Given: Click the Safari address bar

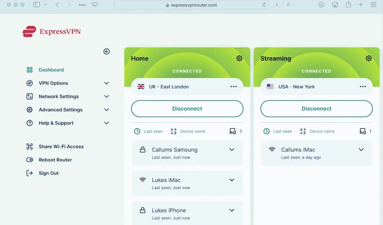Looking at the screenshot, I should tap(191, 5).
